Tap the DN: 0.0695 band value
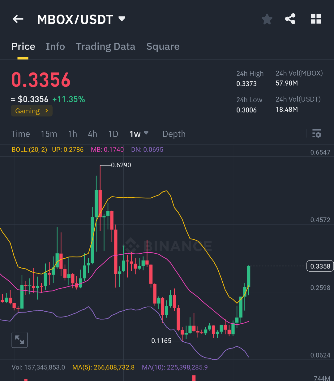This screenshot has height=381, width=334. (x=147, y=150)
